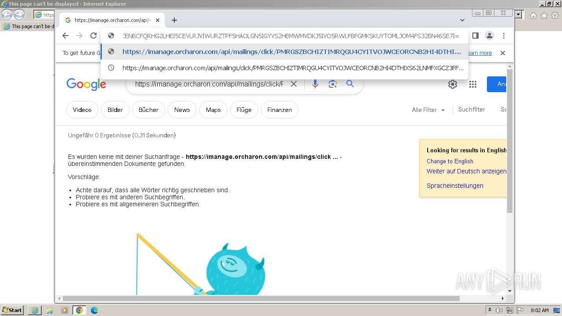This screenshot has height=316, width=562.
Task: Click Chrome's forward arrow button
Action: [79, 36]
